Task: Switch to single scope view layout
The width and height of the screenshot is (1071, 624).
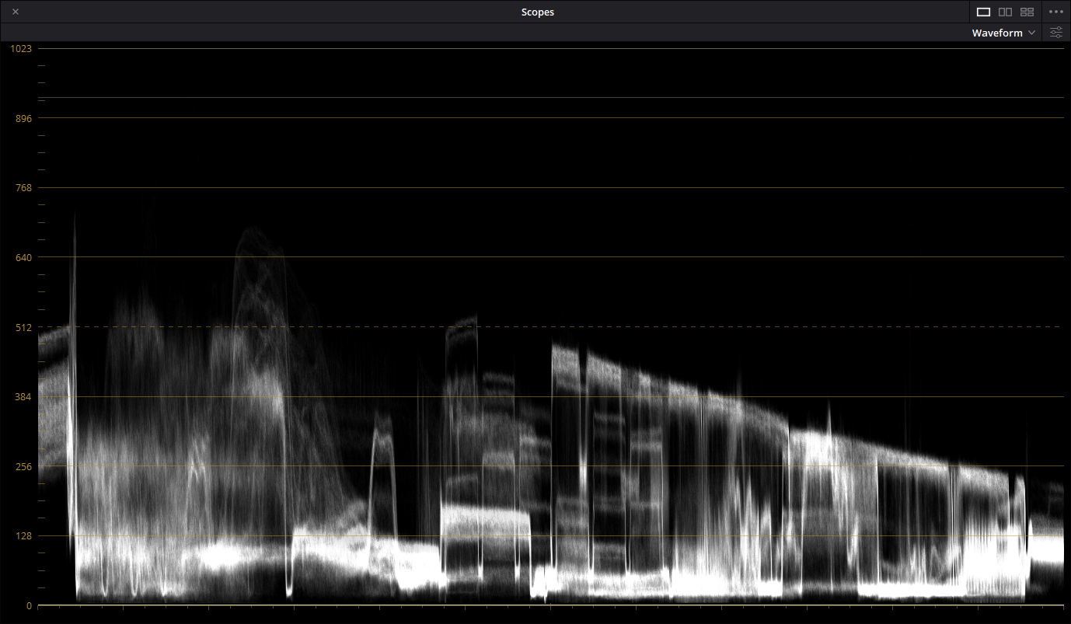Action: (983, 12)
